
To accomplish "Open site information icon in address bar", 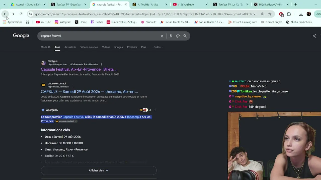I will click(30, 14).
